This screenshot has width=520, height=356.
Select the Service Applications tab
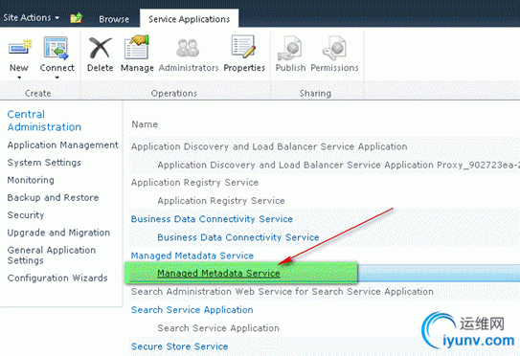point(189,19)
